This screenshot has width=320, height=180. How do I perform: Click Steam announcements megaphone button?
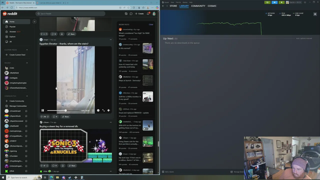click(x=274, y=2)
